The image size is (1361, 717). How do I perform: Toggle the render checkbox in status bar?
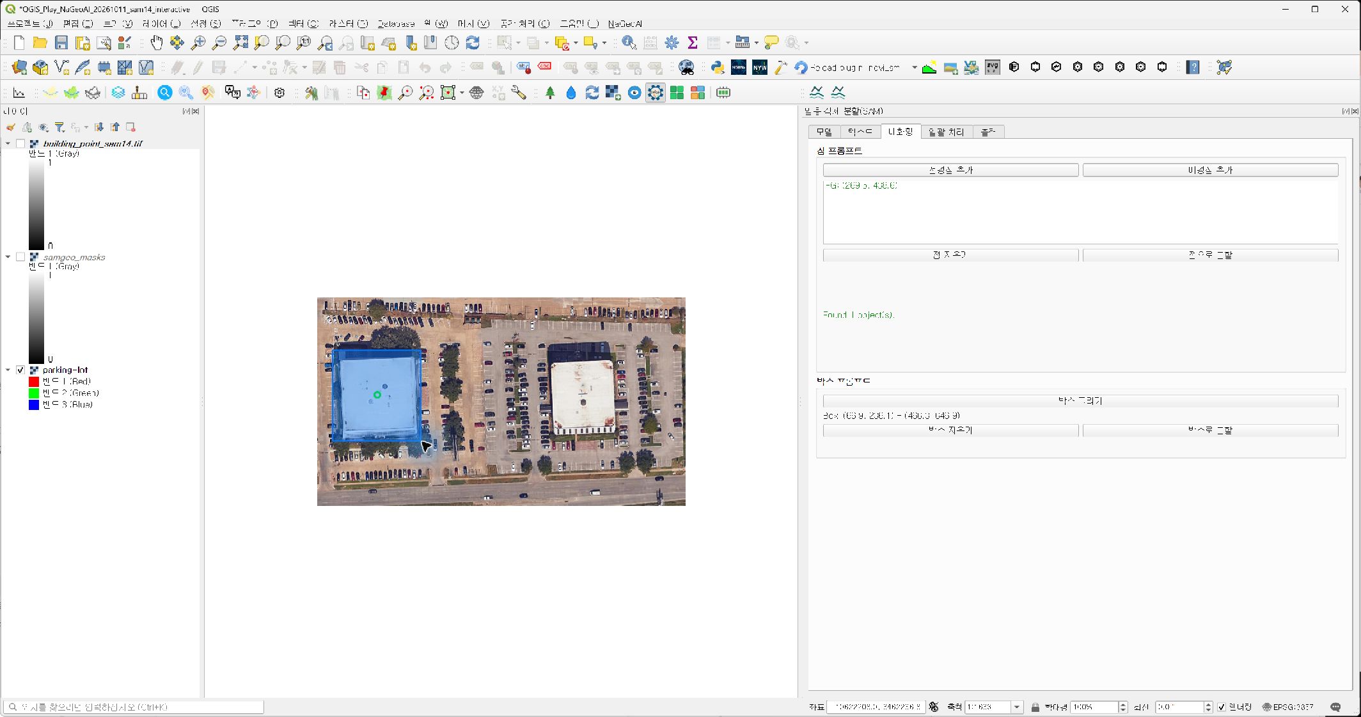pyautogui.click(x=1222, y=707)
